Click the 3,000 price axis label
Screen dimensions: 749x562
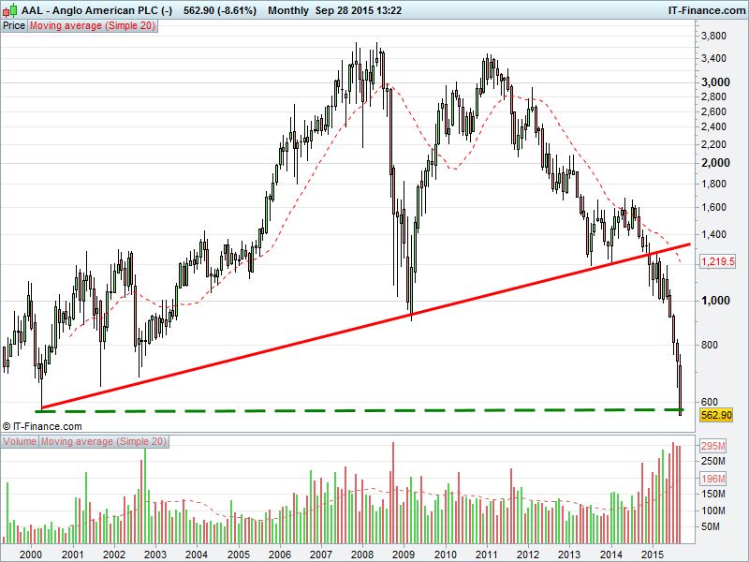coord(715,82)
